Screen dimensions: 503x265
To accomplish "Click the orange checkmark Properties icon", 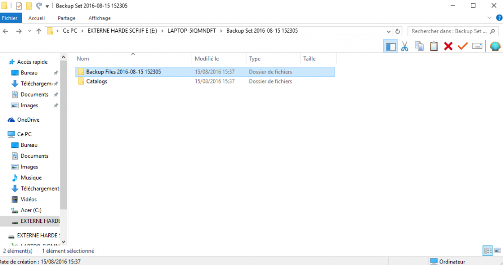I will point(463,46).
